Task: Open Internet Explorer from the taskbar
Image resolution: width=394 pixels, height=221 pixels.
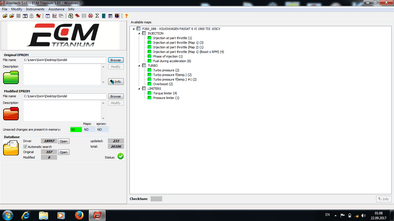Action: coord(26,215)
